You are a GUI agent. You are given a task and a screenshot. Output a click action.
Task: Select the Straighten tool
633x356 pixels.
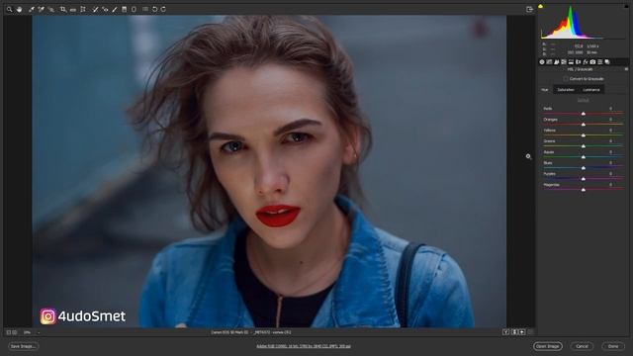(x=73, y=9)
